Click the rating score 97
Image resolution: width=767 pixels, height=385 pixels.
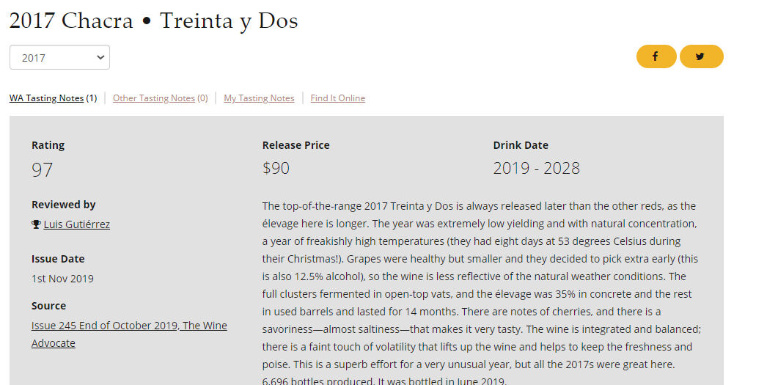point(43,170)
